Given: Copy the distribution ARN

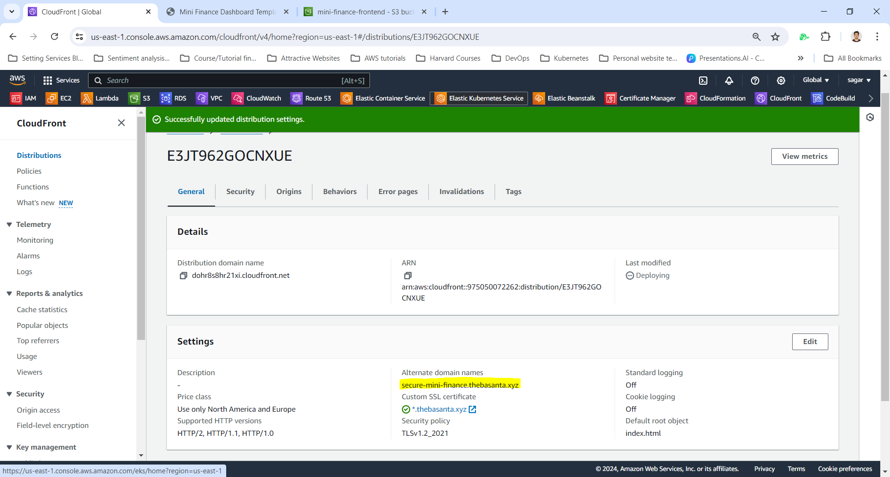Looking at the screenshot, I should pyautogui.click(x=408, y=276).
